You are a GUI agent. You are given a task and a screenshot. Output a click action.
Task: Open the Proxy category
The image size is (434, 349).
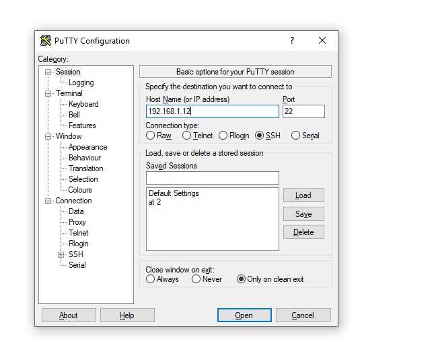point(77,222)
